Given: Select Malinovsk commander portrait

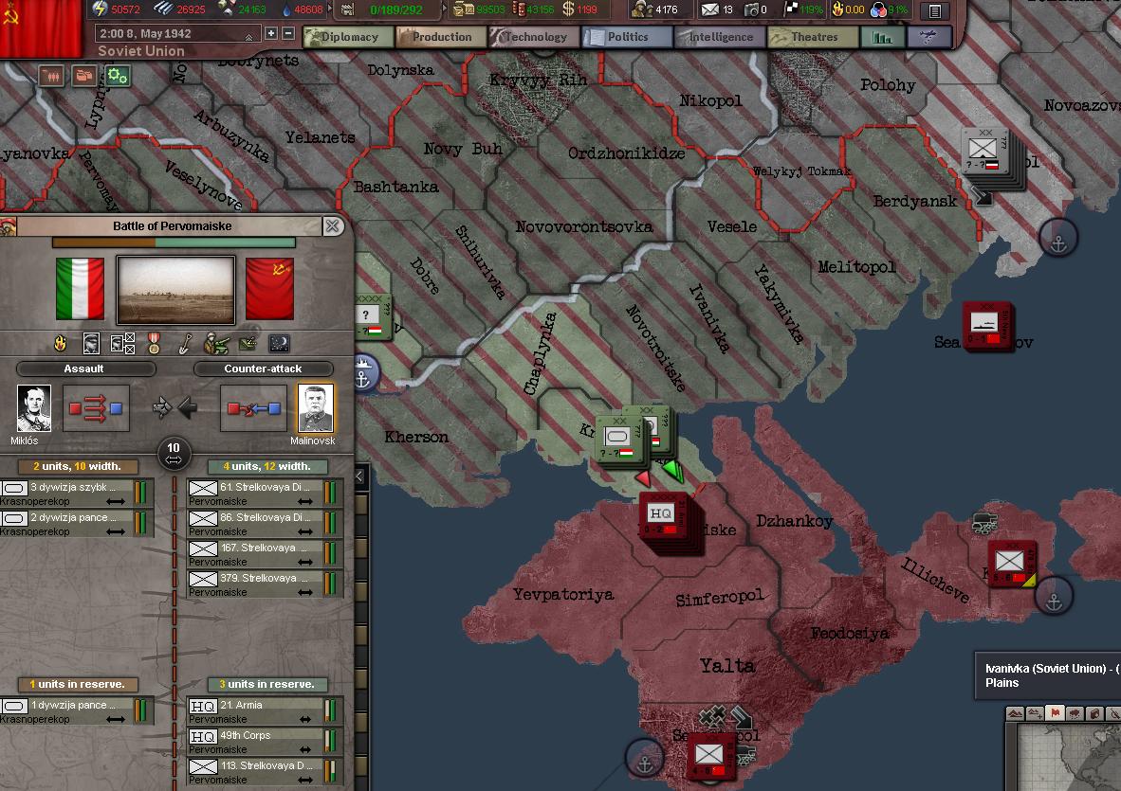Looking at the screenshot, I should click(x=316, y=408).
